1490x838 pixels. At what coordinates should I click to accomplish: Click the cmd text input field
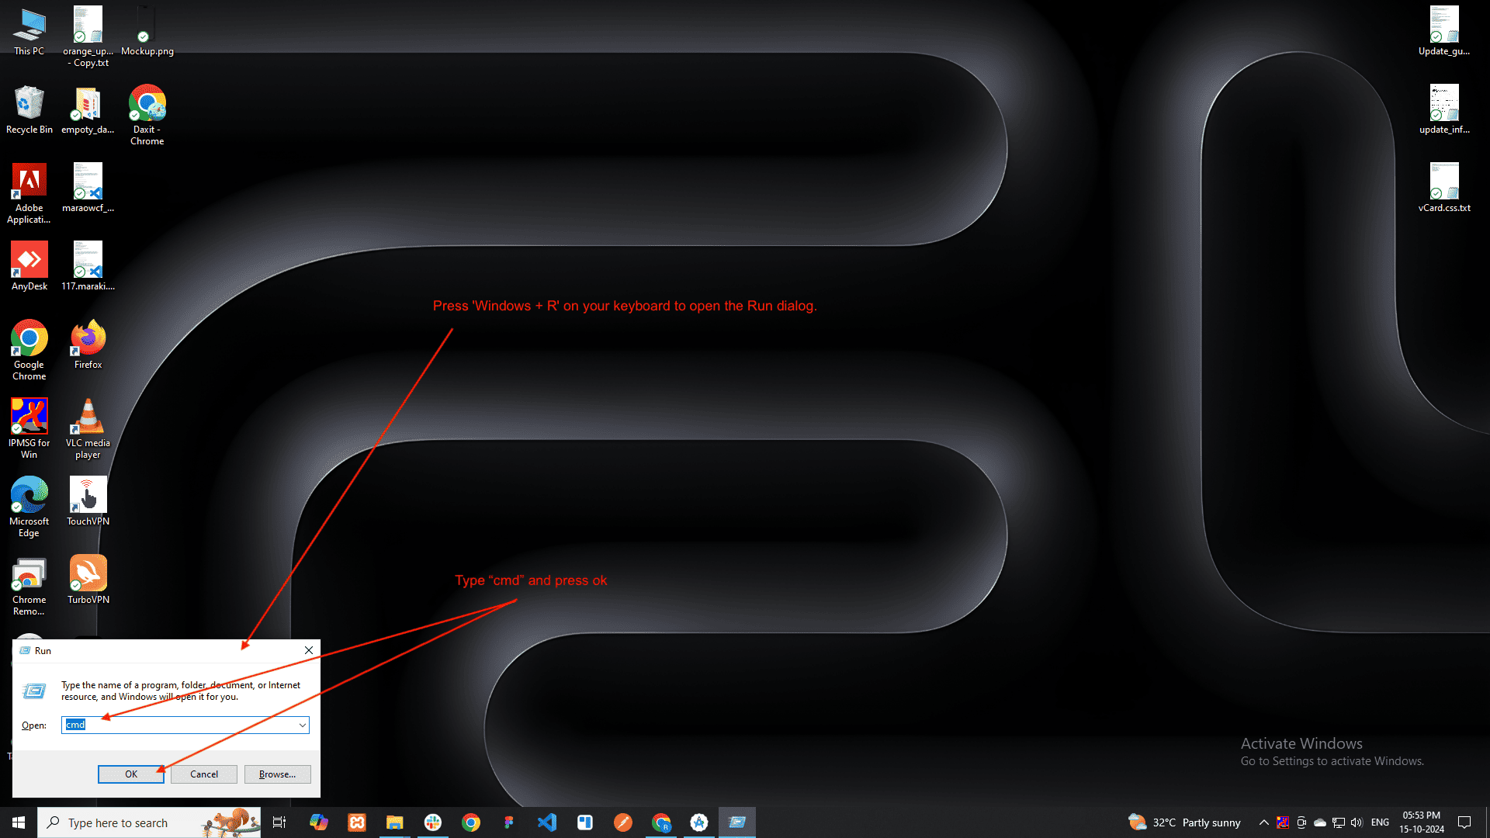(182, 725)
